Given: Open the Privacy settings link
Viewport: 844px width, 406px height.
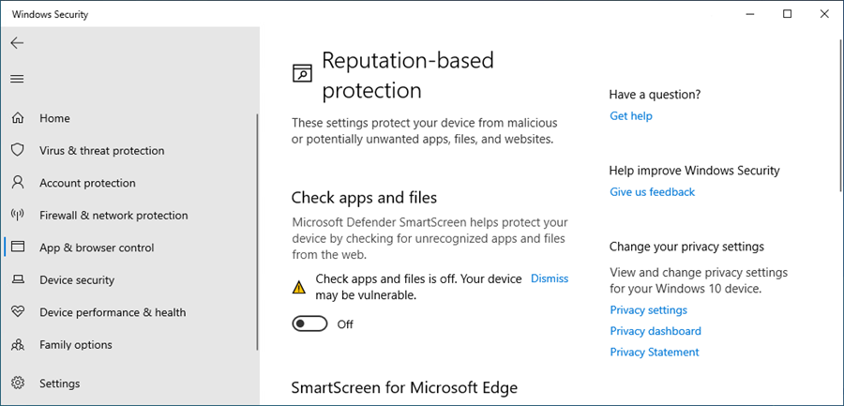Looking at the screenshot, I should click(648, 310).
